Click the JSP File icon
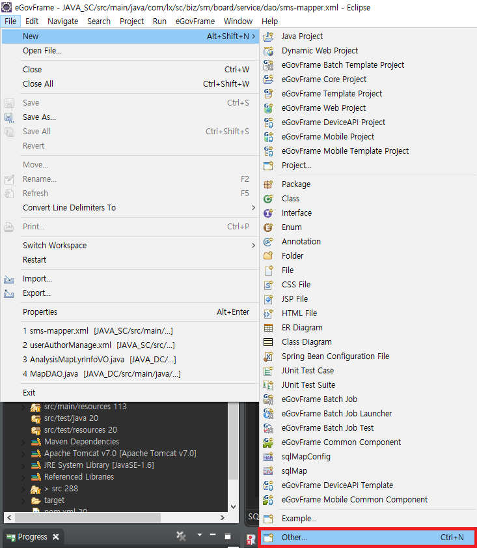 (268, 299)
